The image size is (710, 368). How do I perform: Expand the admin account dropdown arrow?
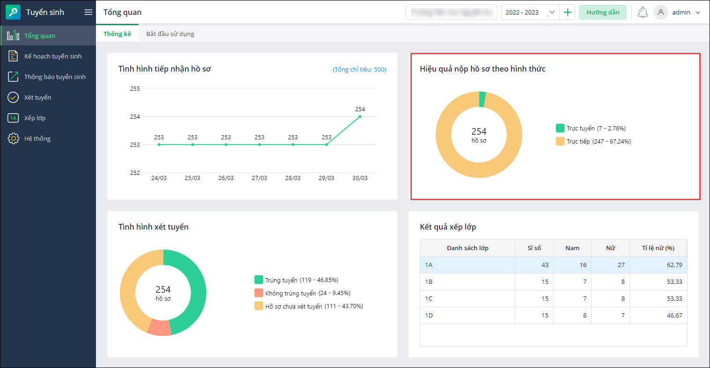pos(698,13)
